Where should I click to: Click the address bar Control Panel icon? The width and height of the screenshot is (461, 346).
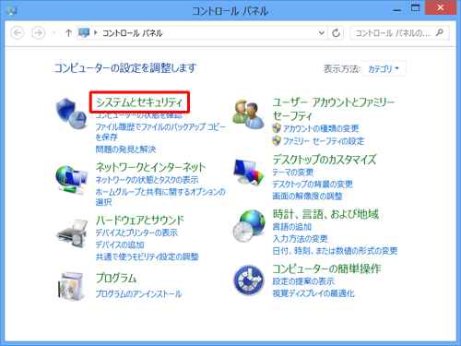coord(84,32)
